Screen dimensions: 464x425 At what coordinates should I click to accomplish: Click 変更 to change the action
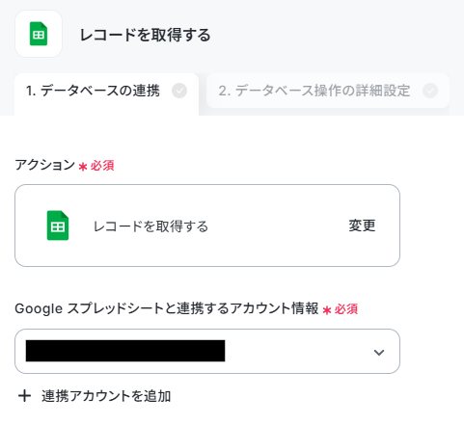coord(362,226)
